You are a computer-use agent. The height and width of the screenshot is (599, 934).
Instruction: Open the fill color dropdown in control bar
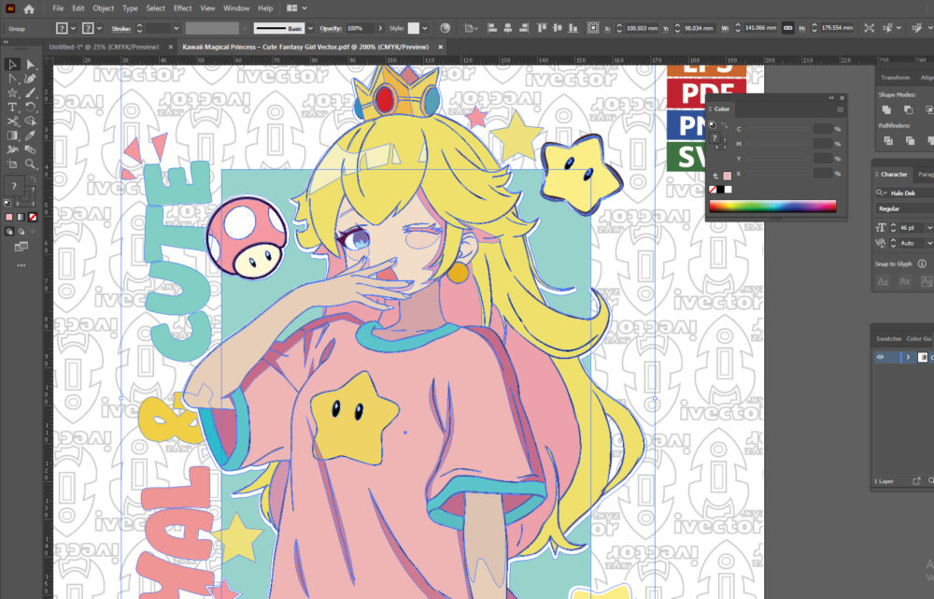point(73,28)
